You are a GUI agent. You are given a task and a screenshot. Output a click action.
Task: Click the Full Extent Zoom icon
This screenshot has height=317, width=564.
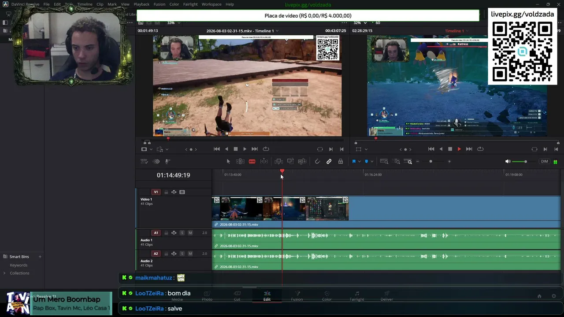[x=384, y=162]
